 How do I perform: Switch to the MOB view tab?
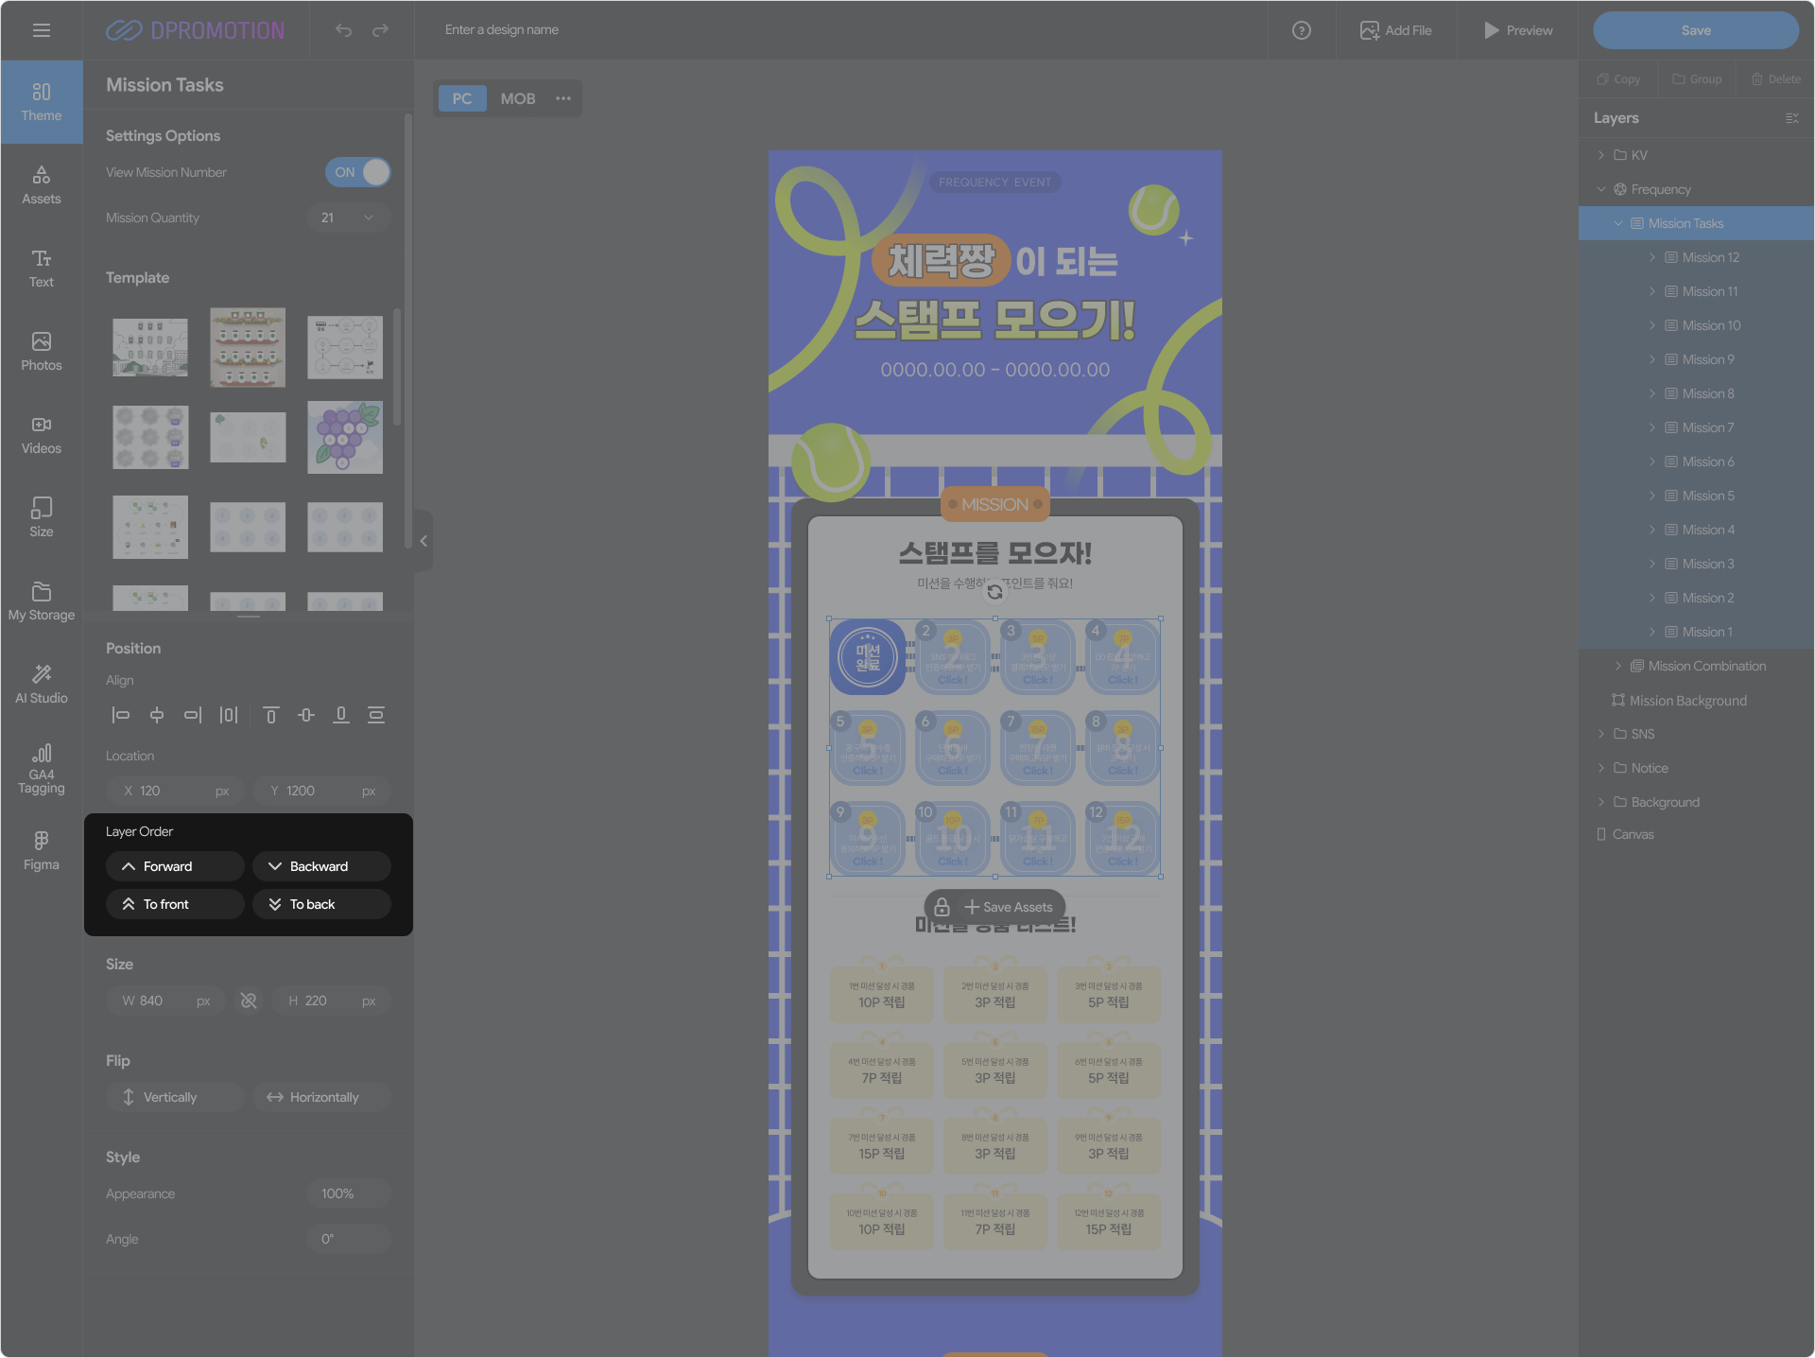518,98
